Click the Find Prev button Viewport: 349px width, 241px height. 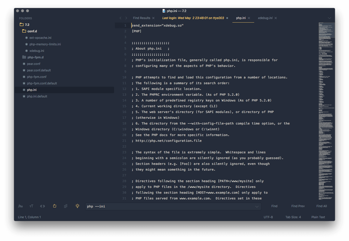coord(298,206)
